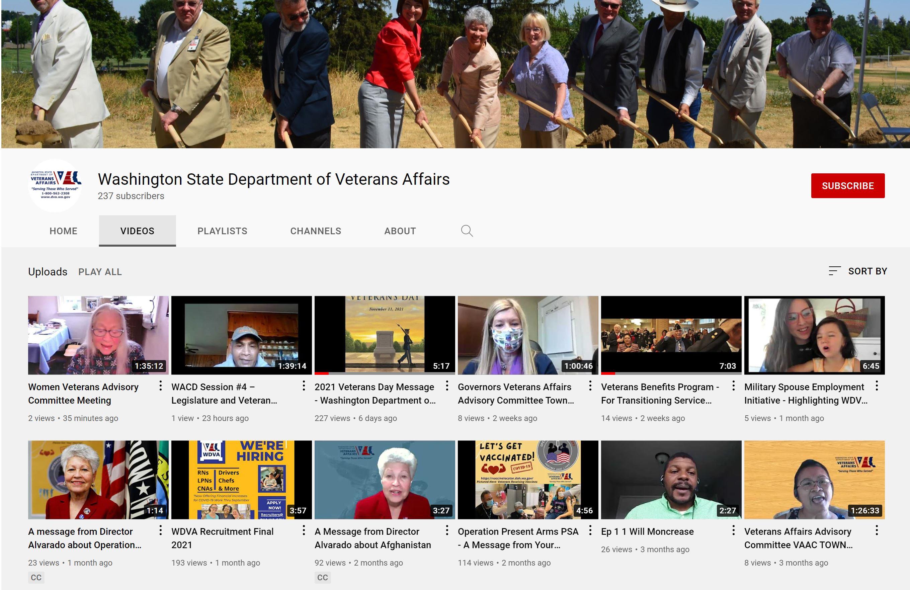The height and width of the screenshot is (590, 910).
Task: Go to the CHANNELS tab
Action: (316, 231)
